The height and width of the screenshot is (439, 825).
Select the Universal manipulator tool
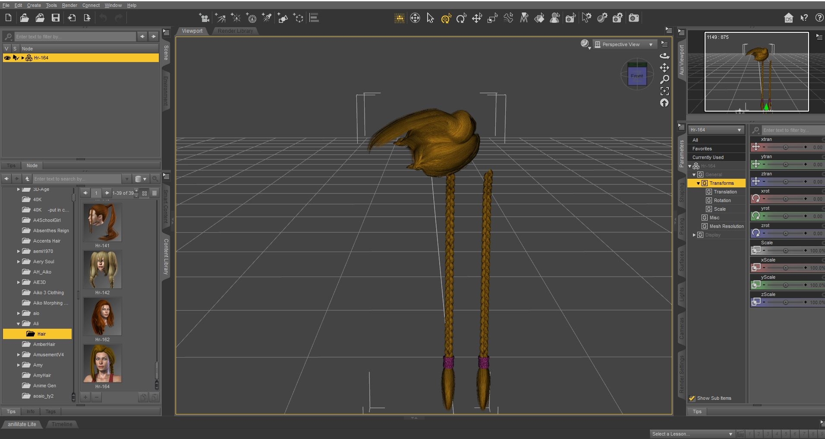[x=446, y=18]
